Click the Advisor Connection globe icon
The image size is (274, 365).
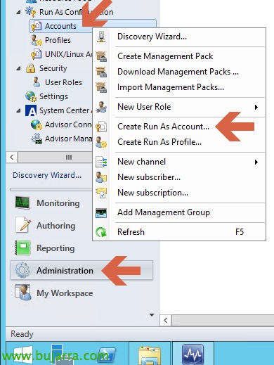[37, 124]
